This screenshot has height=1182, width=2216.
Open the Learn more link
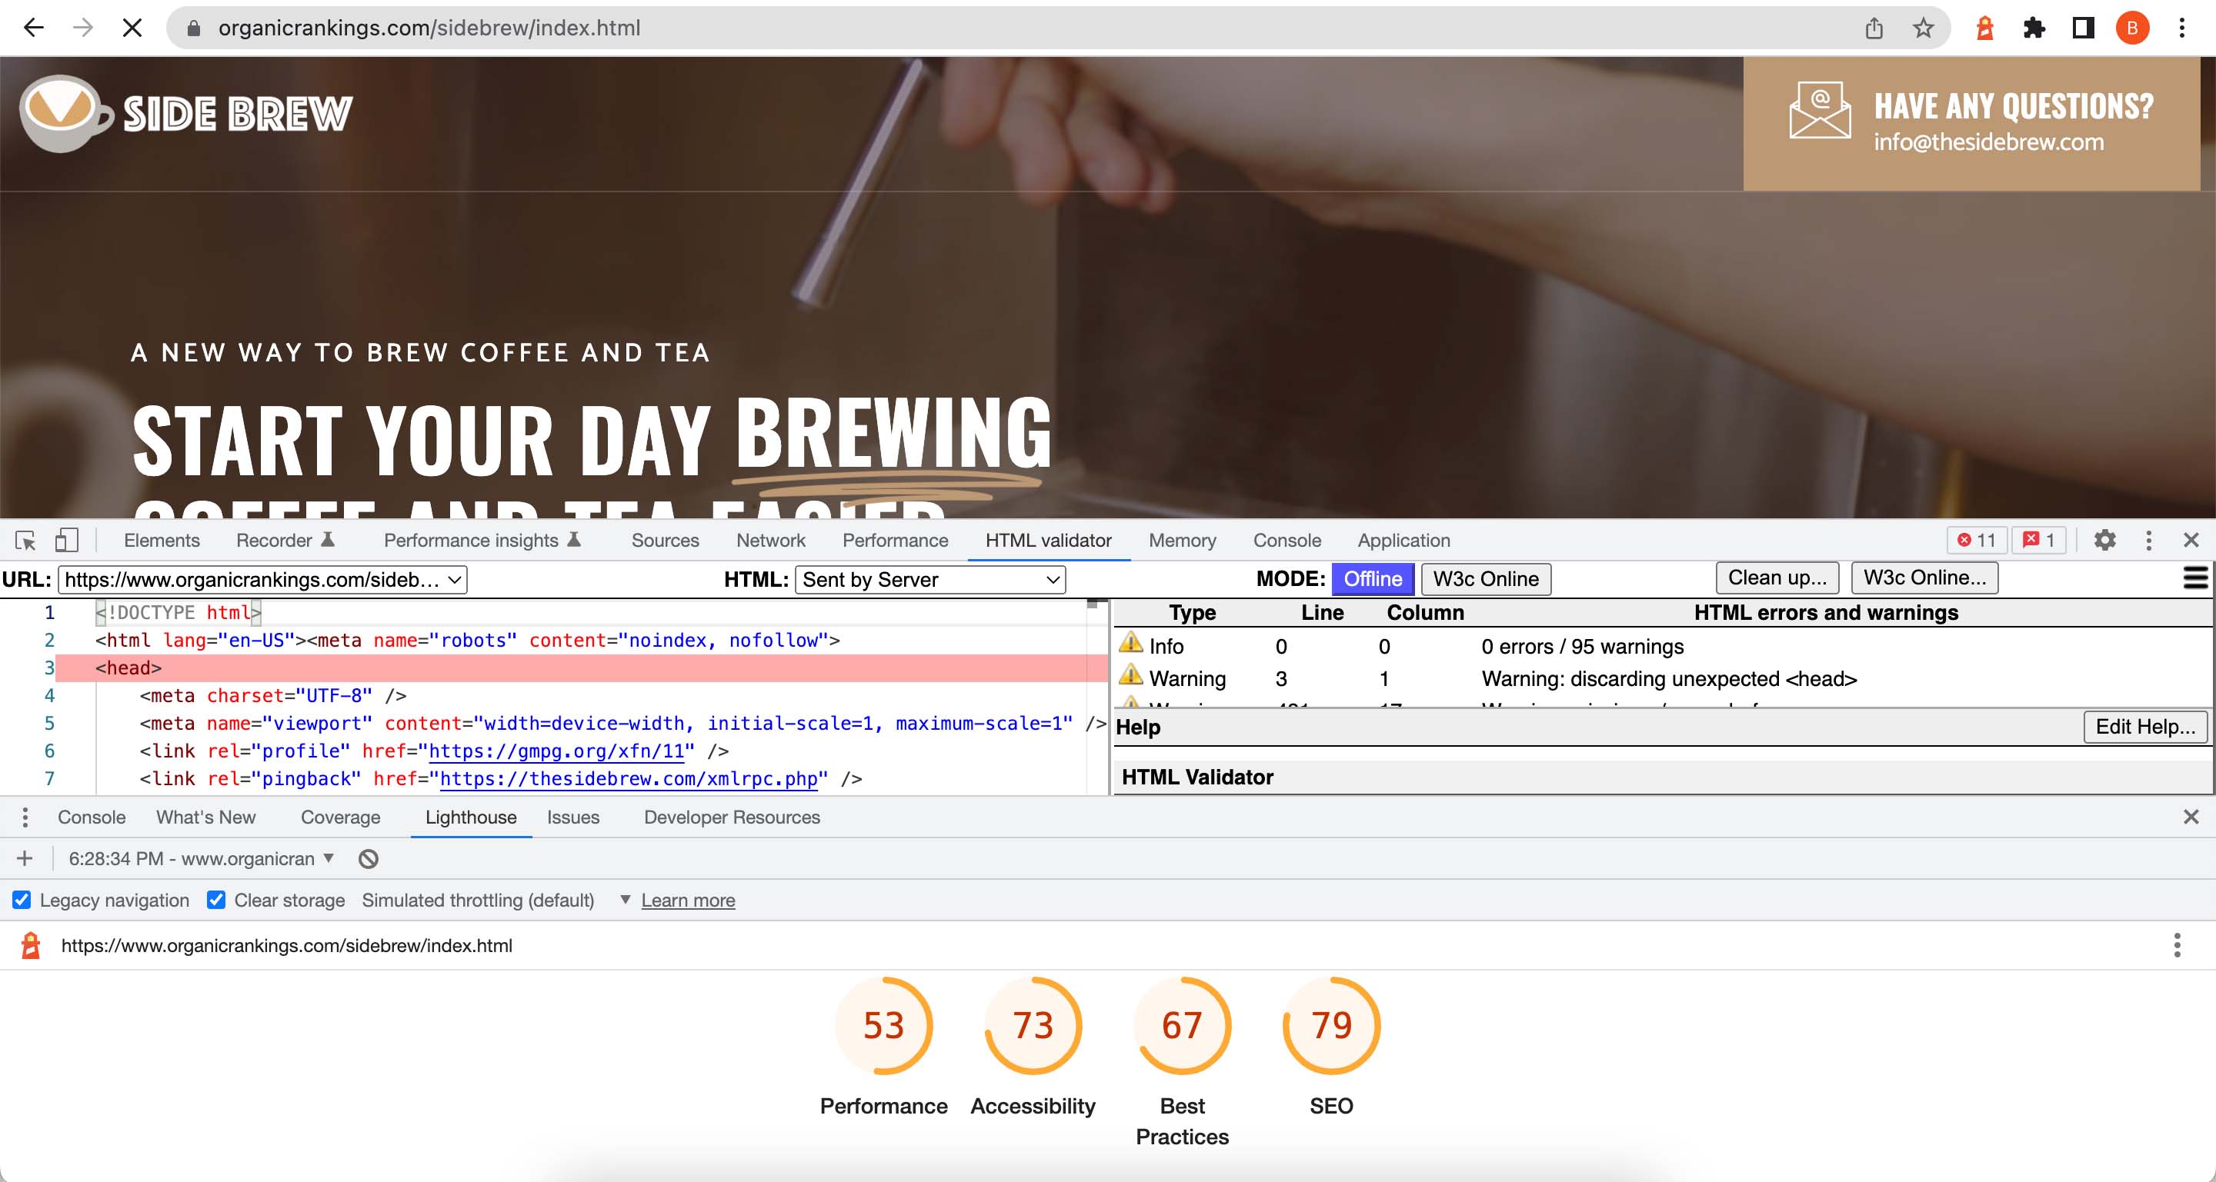[x=687, y=900]
